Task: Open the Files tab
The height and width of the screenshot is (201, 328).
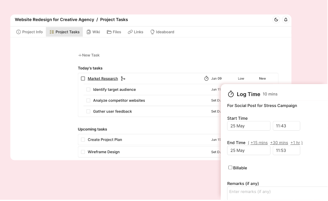Action: pyautogui.click(x=114, y=32)
